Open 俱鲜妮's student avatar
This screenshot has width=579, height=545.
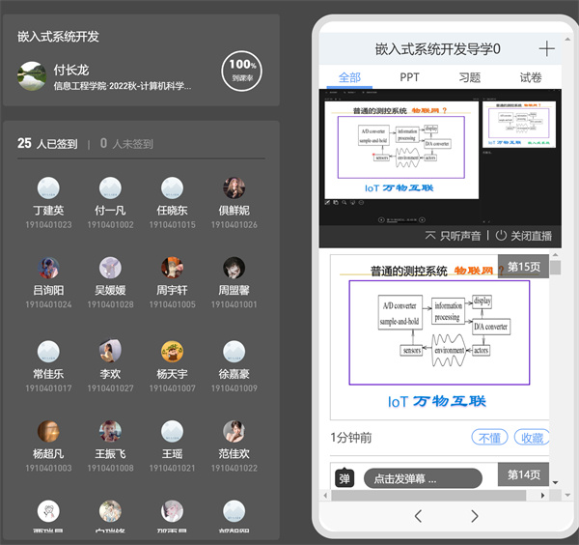[234, 188]
